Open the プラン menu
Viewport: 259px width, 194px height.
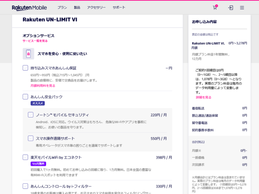(62, 8)
